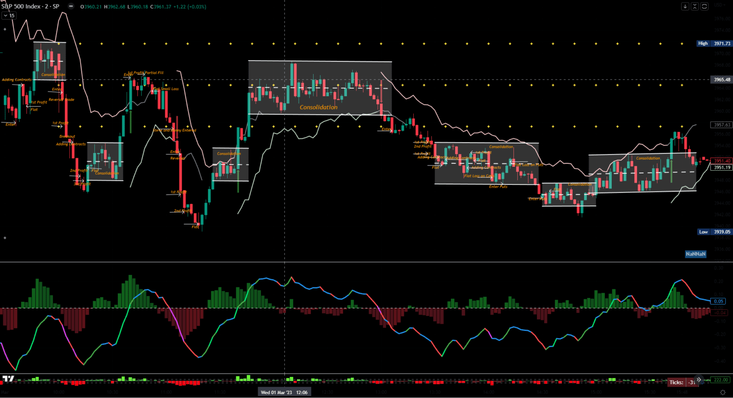
Task: Click the red Ticks counter badge
Action: (x=677, y=382)
